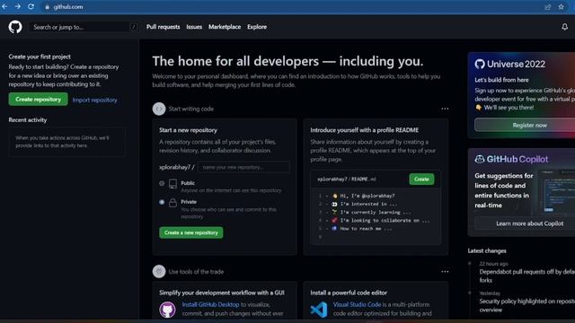Click 'Introduce yourself with a profile README' heading
This screenshot has width=575, height=323.
364,130
